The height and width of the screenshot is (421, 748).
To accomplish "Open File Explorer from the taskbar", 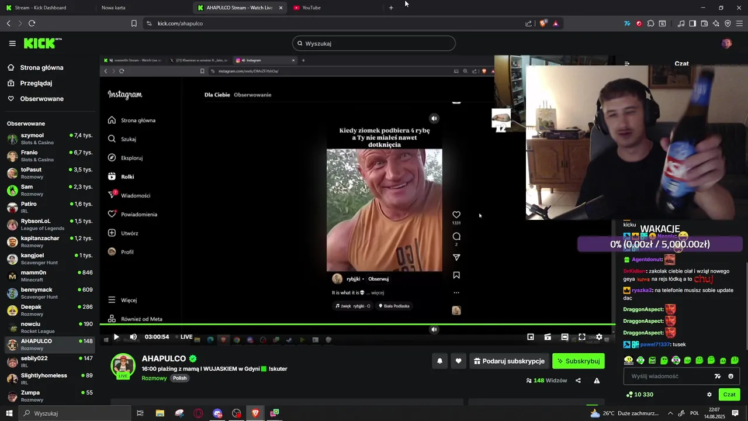I will 160,413.
